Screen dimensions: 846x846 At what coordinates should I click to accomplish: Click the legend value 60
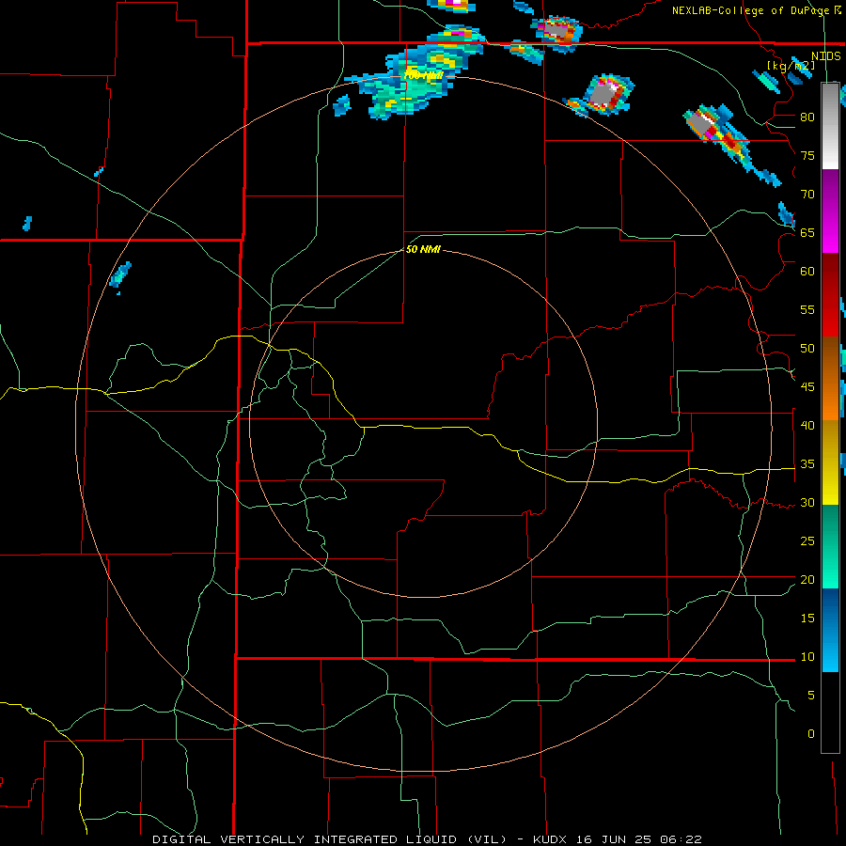coord(807,272)
